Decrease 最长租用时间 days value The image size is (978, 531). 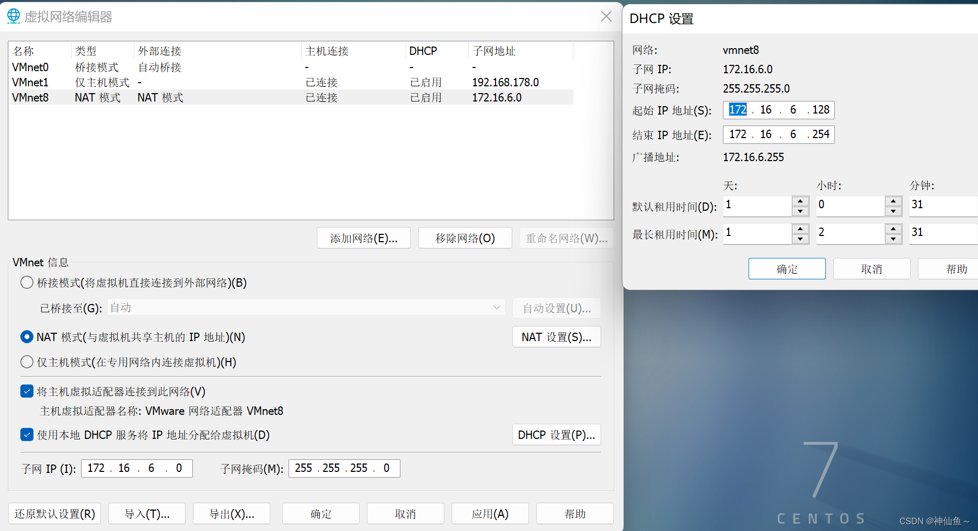click(x=800, y=239)
